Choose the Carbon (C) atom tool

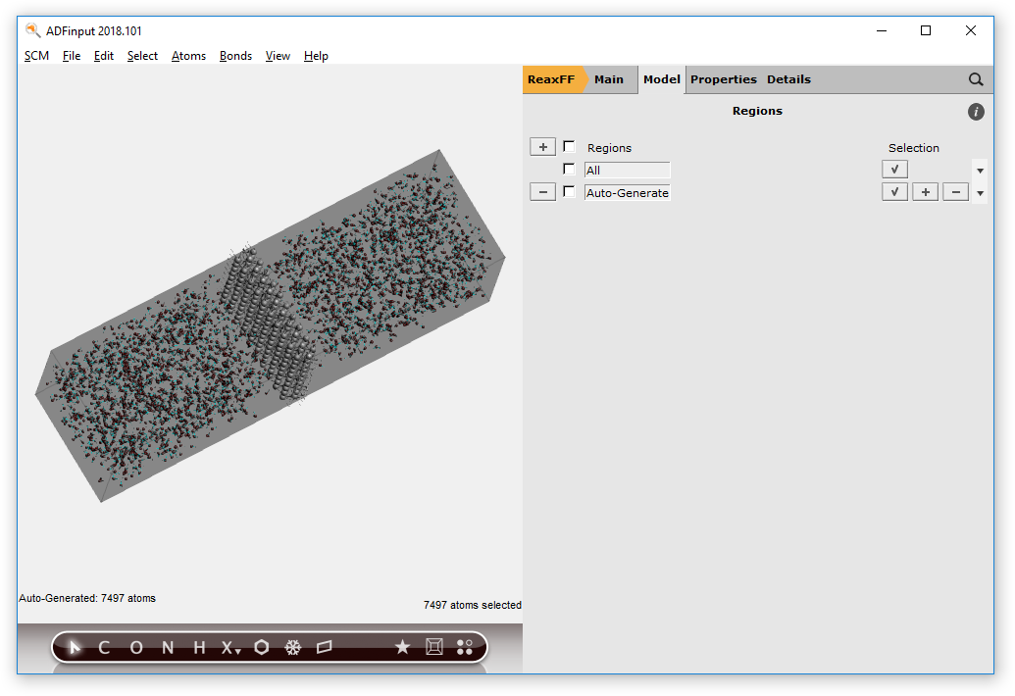click(x=104, y=647)
